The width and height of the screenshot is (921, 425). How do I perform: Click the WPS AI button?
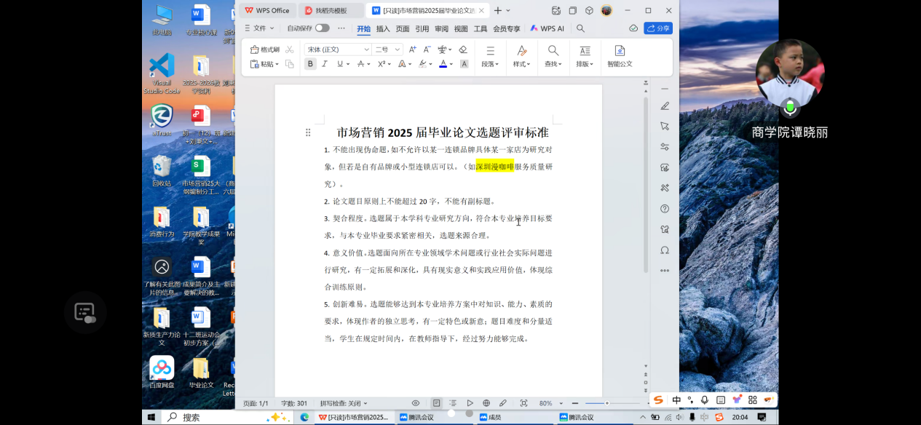547,28
